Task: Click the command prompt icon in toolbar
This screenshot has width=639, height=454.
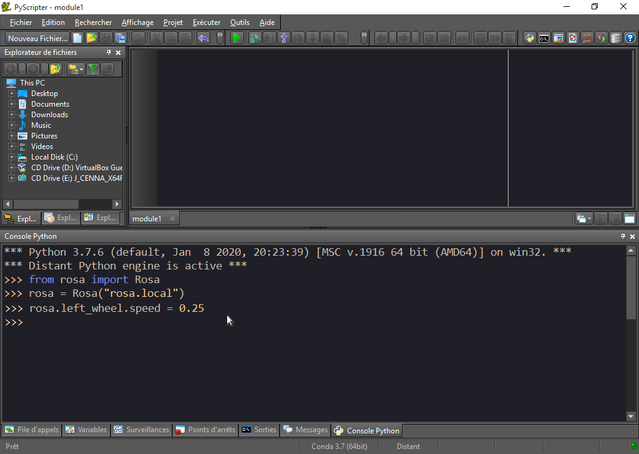Action: [544, 38]
